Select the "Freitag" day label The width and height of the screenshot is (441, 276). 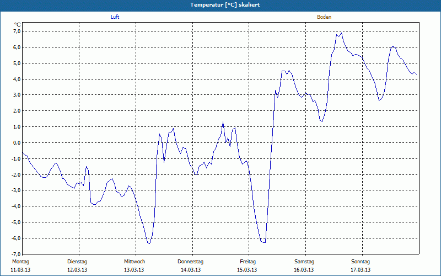point(248,262)
